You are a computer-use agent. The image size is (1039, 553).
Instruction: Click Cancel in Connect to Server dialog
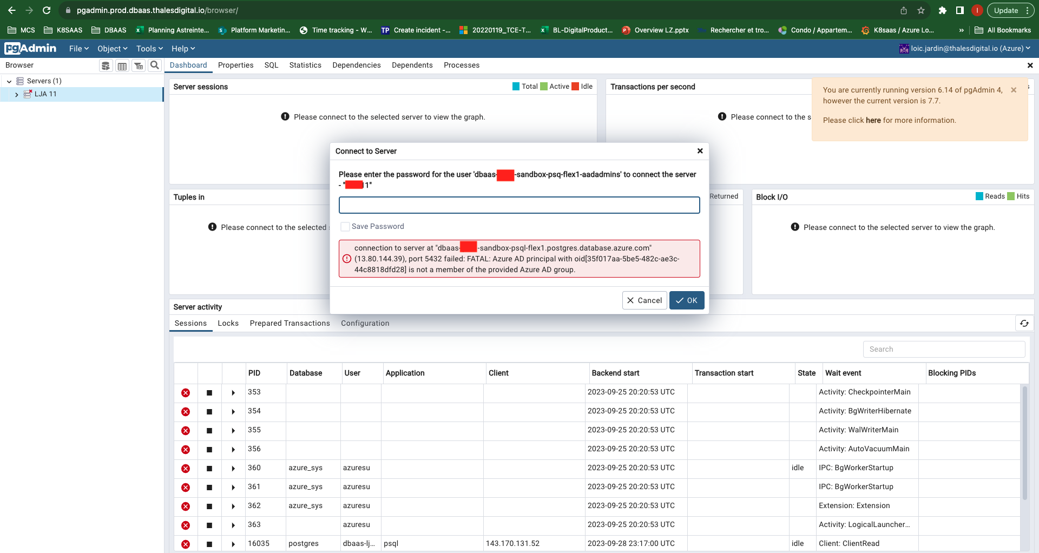(645, 300)
